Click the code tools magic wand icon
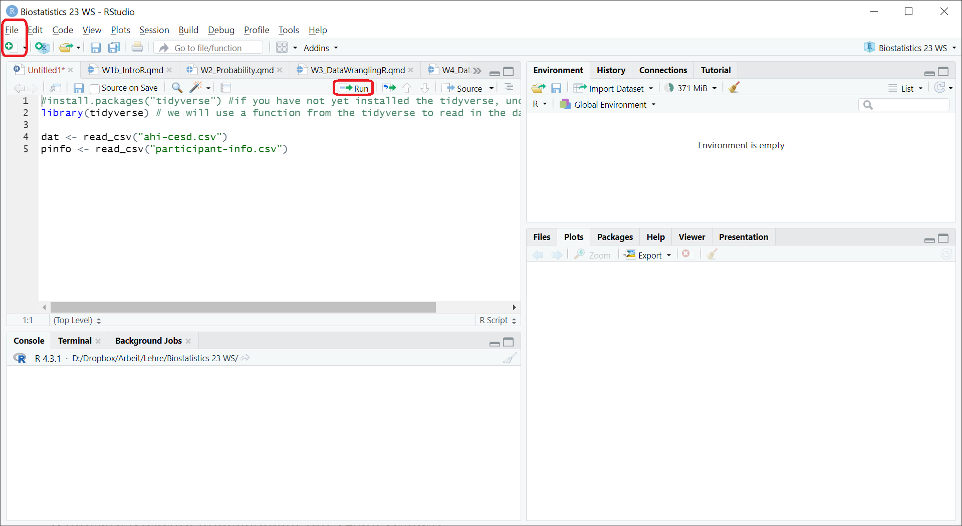Screen dimensions: 962x526 pos(196,88)
